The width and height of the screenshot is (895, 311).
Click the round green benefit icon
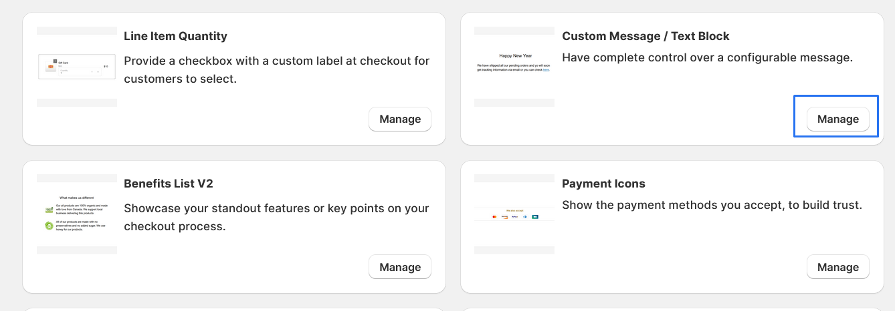(x=49, y=226)
